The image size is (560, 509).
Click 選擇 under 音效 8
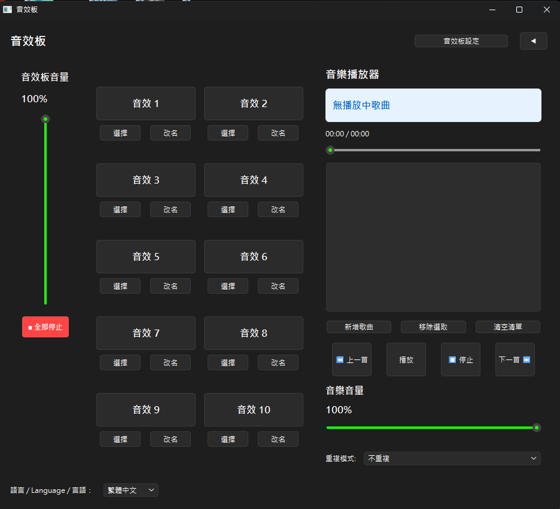click(228, 362)
